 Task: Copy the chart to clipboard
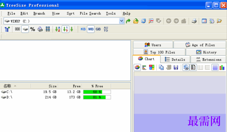coord(161,67)
